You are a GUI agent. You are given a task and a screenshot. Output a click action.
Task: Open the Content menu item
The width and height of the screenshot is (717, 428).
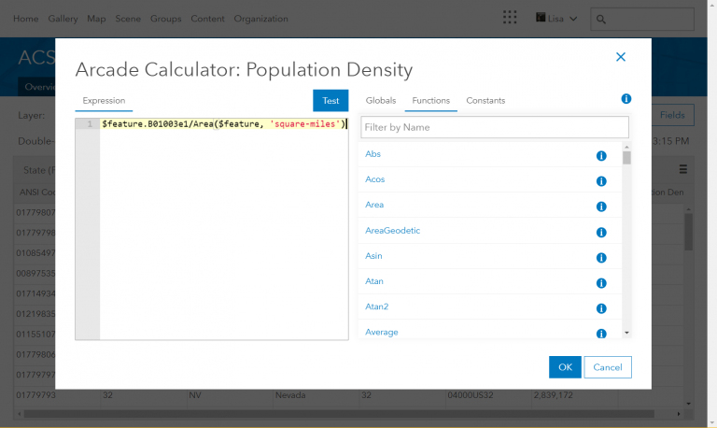click(207, 19)
